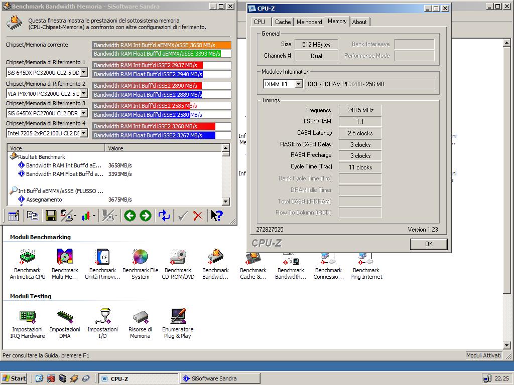Viewport: 514px width, 385px height.
Task: Open the DIMM #1 module dropdown in CPU-Z
Action: (298, 84)
